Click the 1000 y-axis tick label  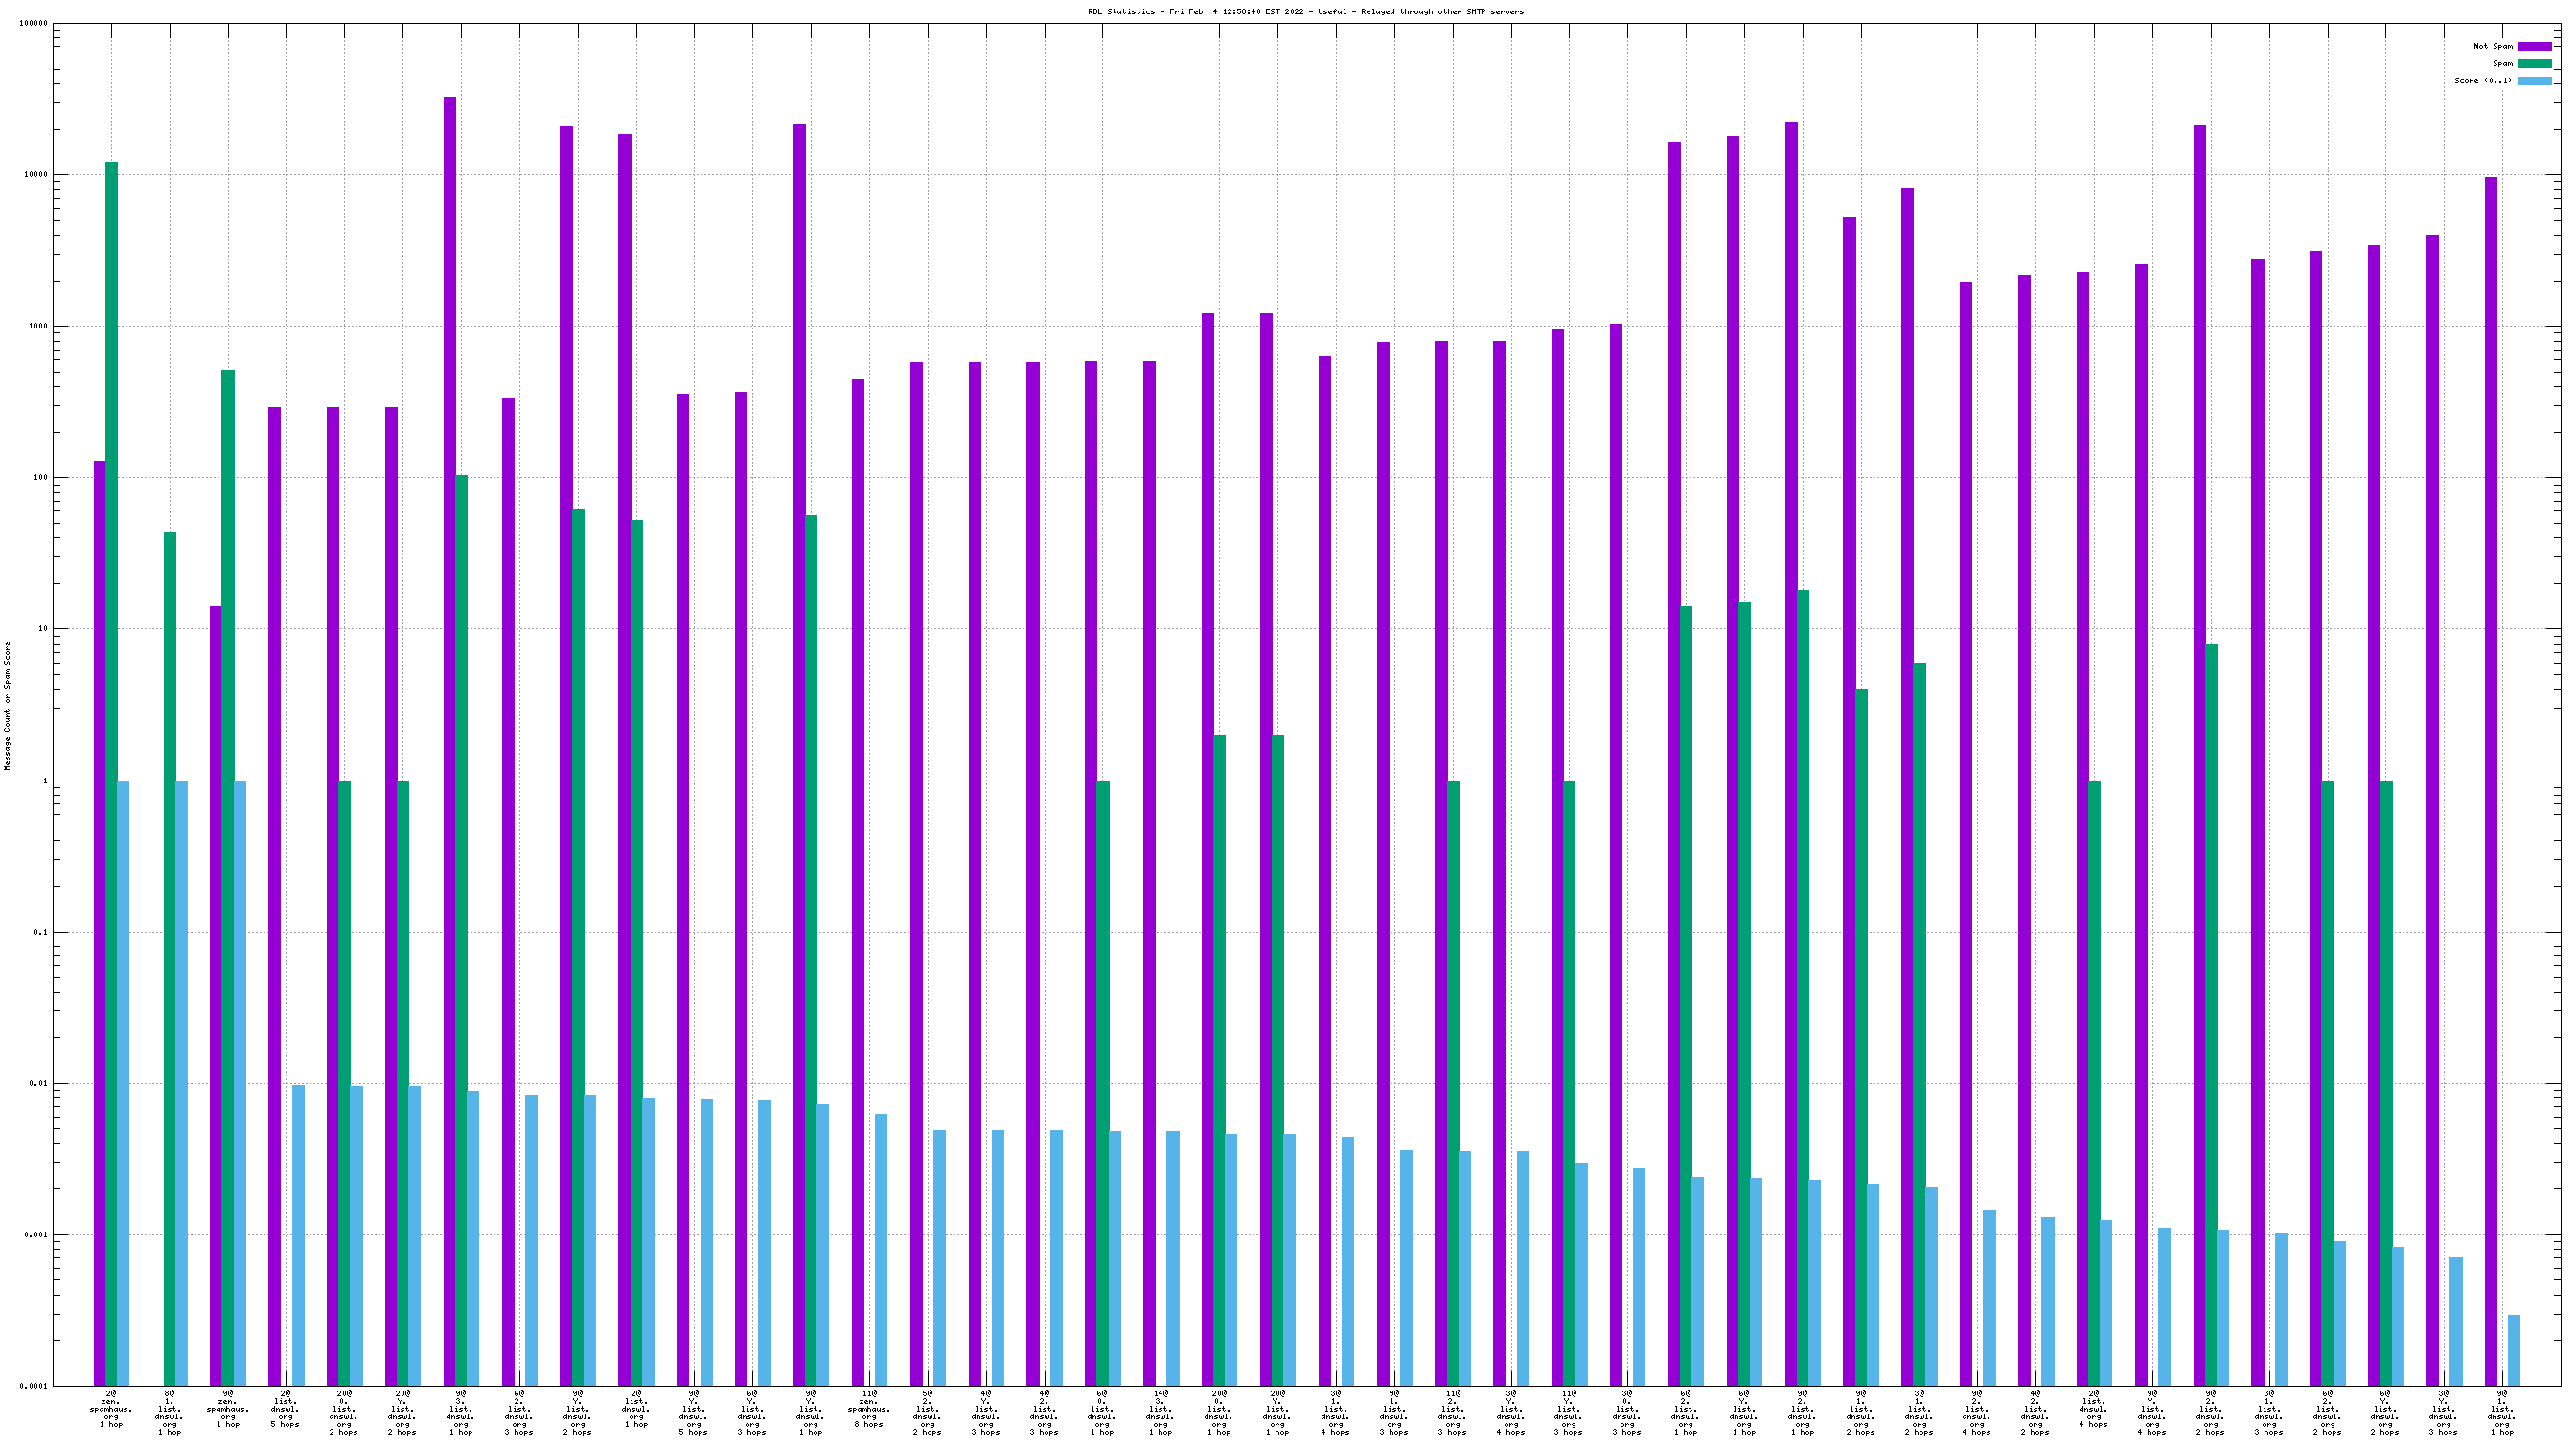pos(38,327)
